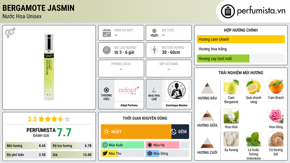This screenshot has height=163, width=290.
Task: Click the snowflake icon for Mùa Đông
Action: (150, 153)
